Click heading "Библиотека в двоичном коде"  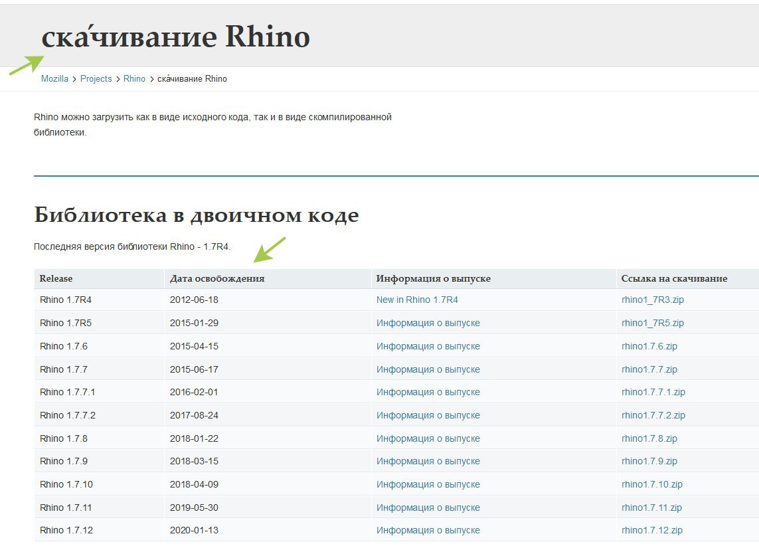click(197, 215)
